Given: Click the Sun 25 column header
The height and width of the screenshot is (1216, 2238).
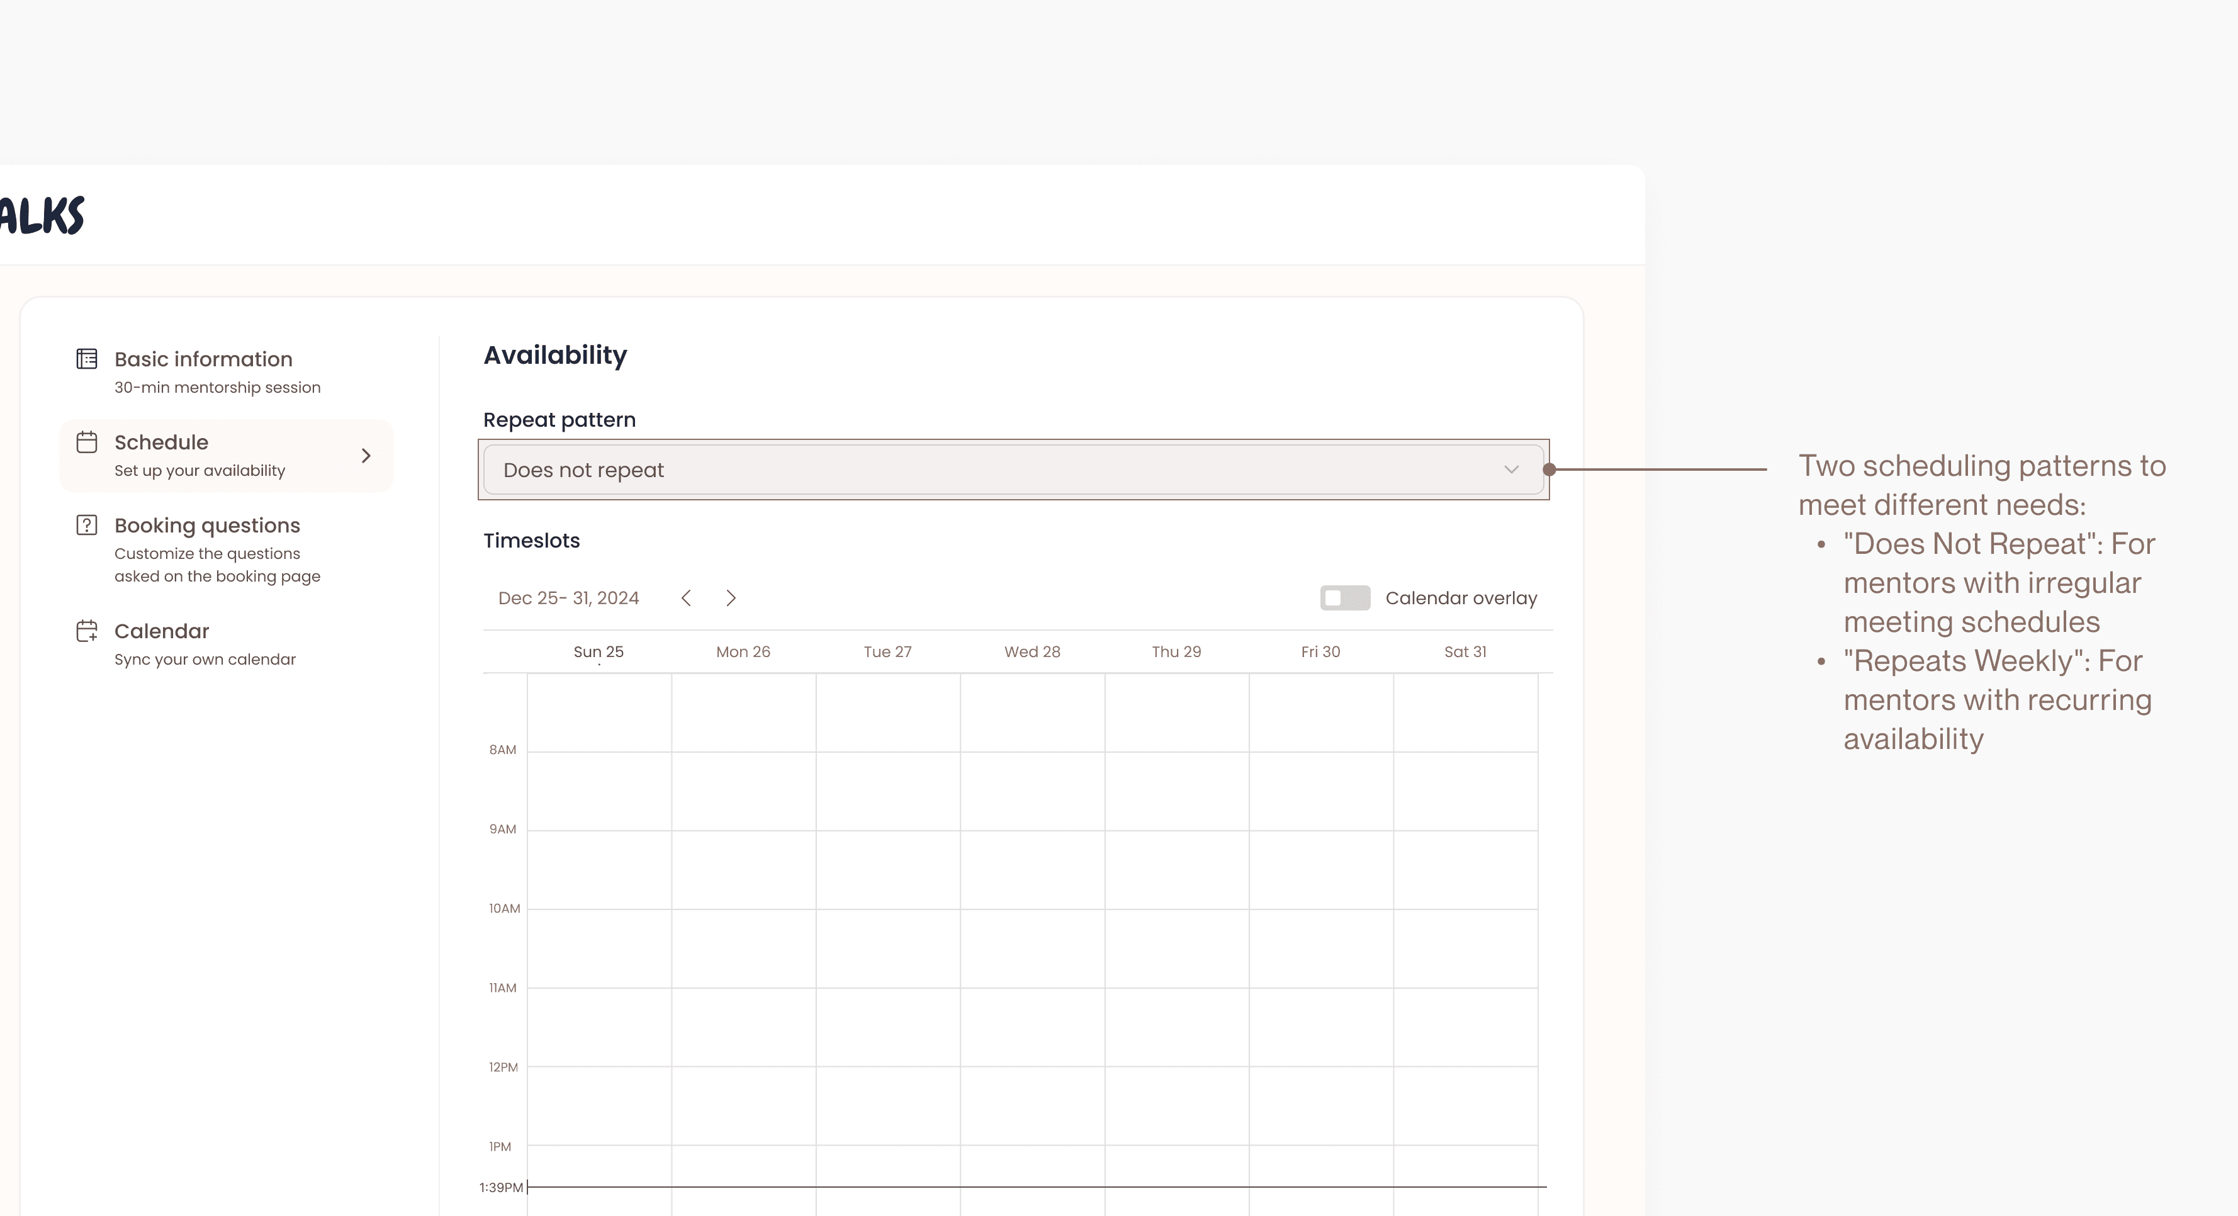Looking at the screenshot, I should click(599, 651).
